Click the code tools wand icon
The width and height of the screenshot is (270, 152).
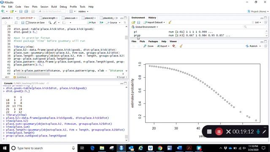pyautogui.click(x=55, y=22)
